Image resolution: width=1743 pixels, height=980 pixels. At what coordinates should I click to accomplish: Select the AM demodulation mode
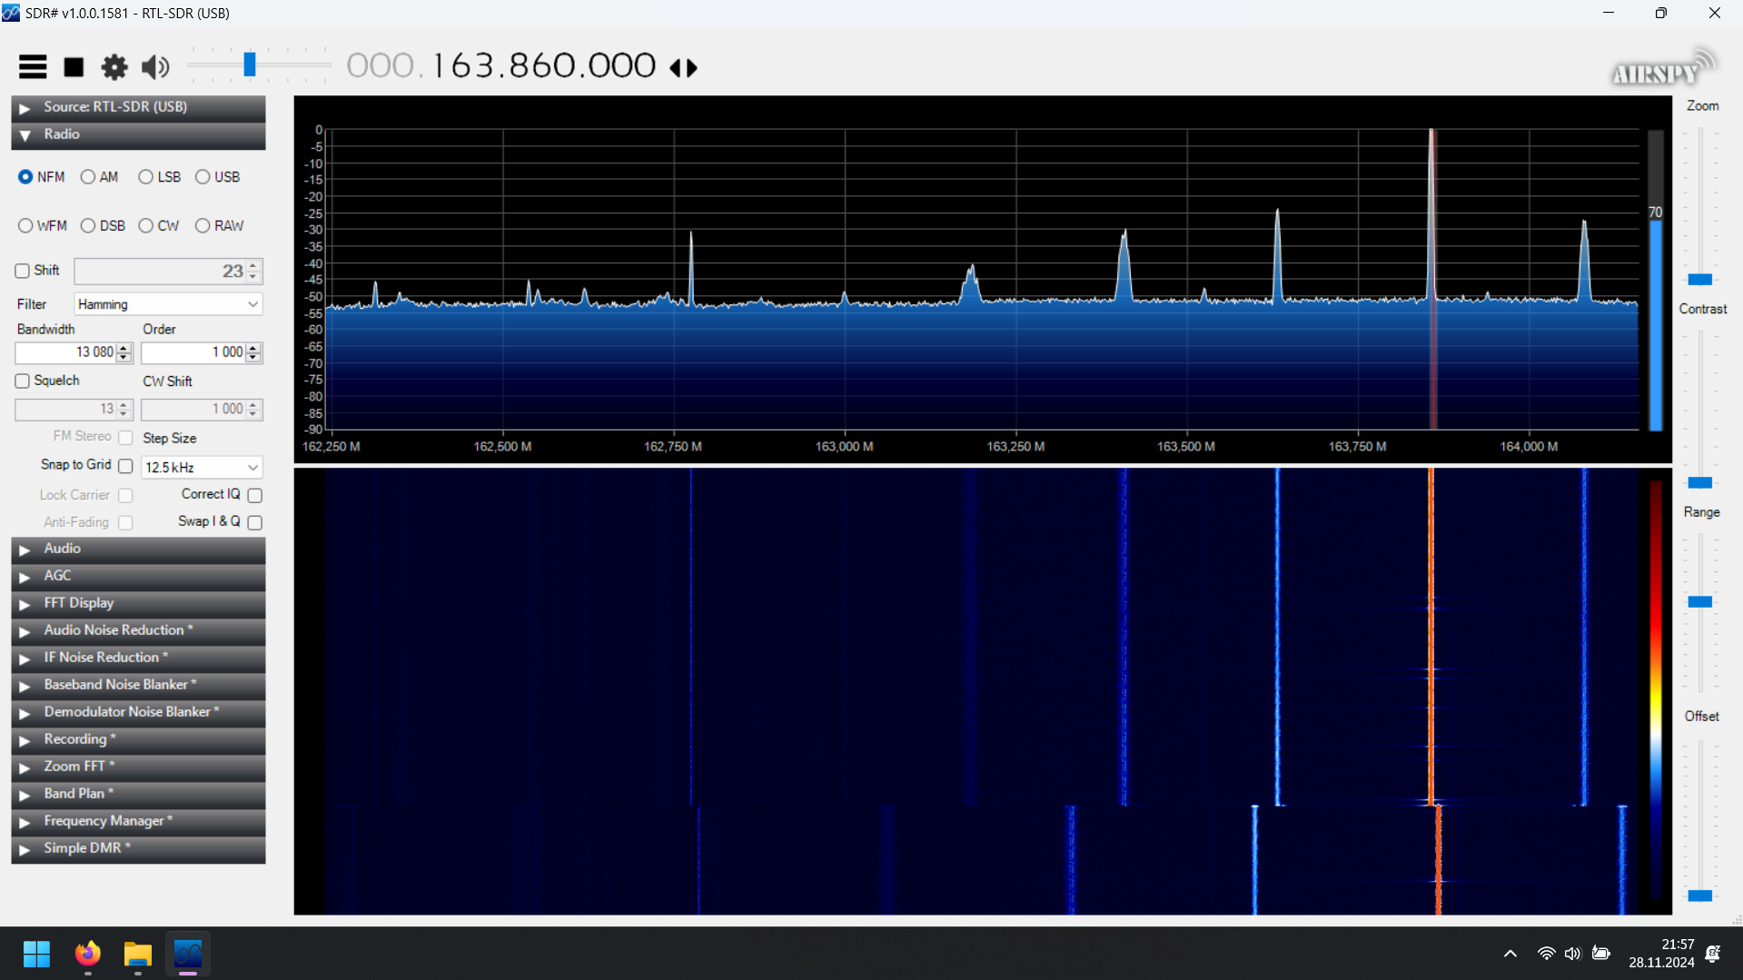[x=88, y=177]
